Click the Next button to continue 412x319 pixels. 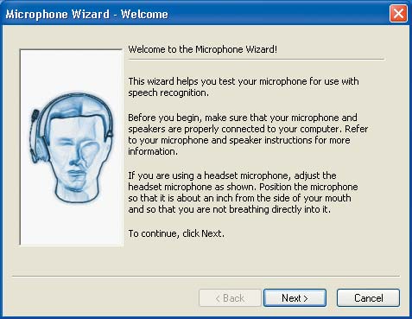295,297
